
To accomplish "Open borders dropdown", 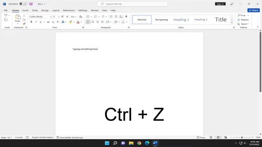I will pyautogui.click(x=126, y=22).
